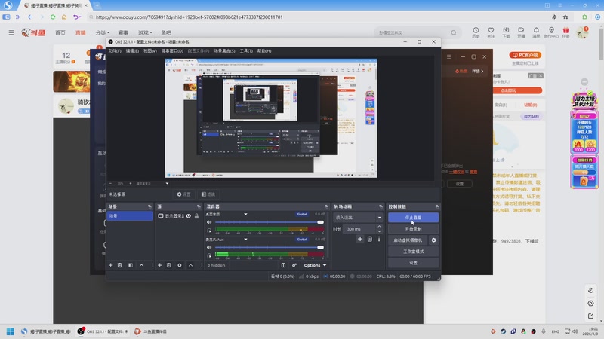604x339 pixels.
Task: Increase transition duration stepper up
Action: pos(379,227)
